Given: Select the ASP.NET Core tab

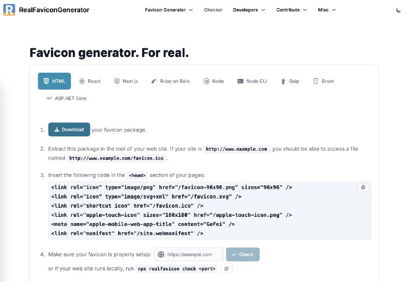Looking at the screenshot, I should pyautogui.click(x=66, y=98).
